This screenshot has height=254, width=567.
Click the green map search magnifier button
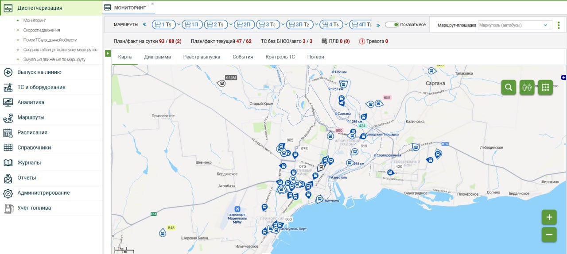pyautogui.click(x=509, y=87)
